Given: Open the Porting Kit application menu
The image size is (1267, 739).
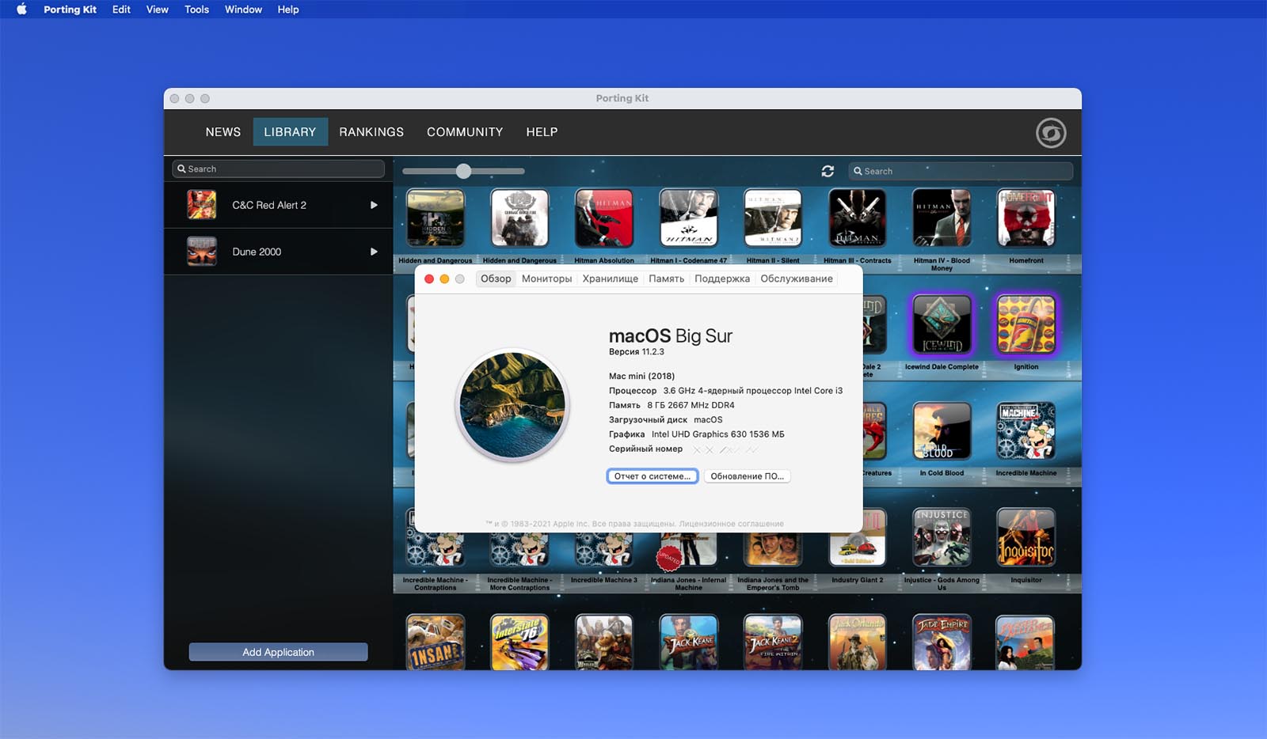Looking at the screenshot, I should pos(70,9).
